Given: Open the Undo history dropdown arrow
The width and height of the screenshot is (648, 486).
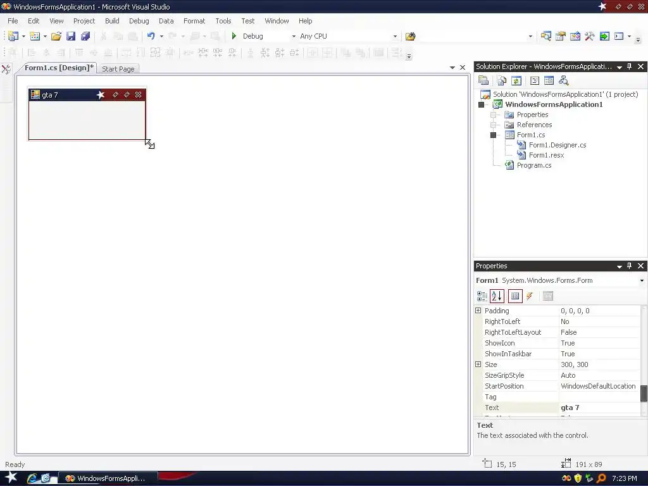Looking at the screenshot, I should pos(161,36).
